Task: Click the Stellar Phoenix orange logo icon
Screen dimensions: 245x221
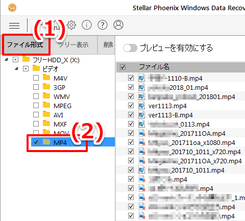Action: pos(12,8)
